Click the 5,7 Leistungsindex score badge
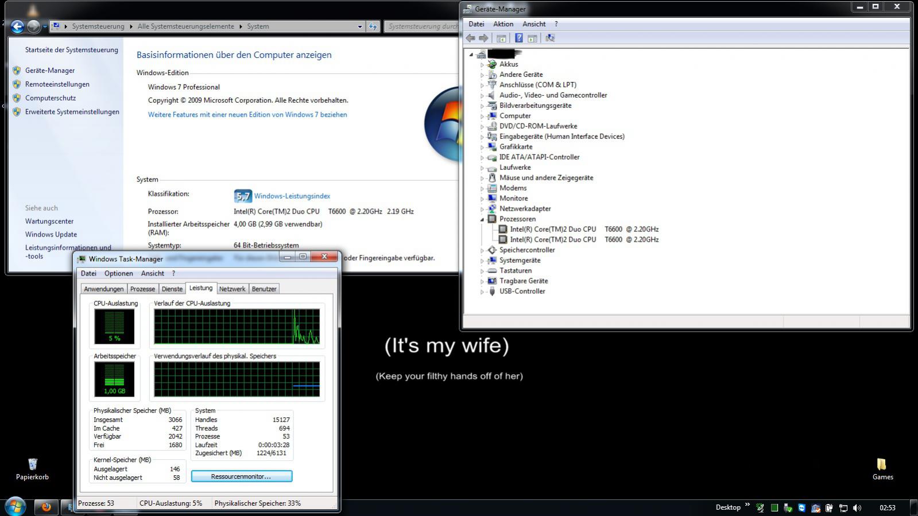918x516 pixels. click(243, 196)
